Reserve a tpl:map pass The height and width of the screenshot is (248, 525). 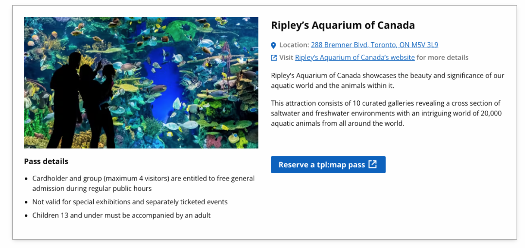(328, 165)
